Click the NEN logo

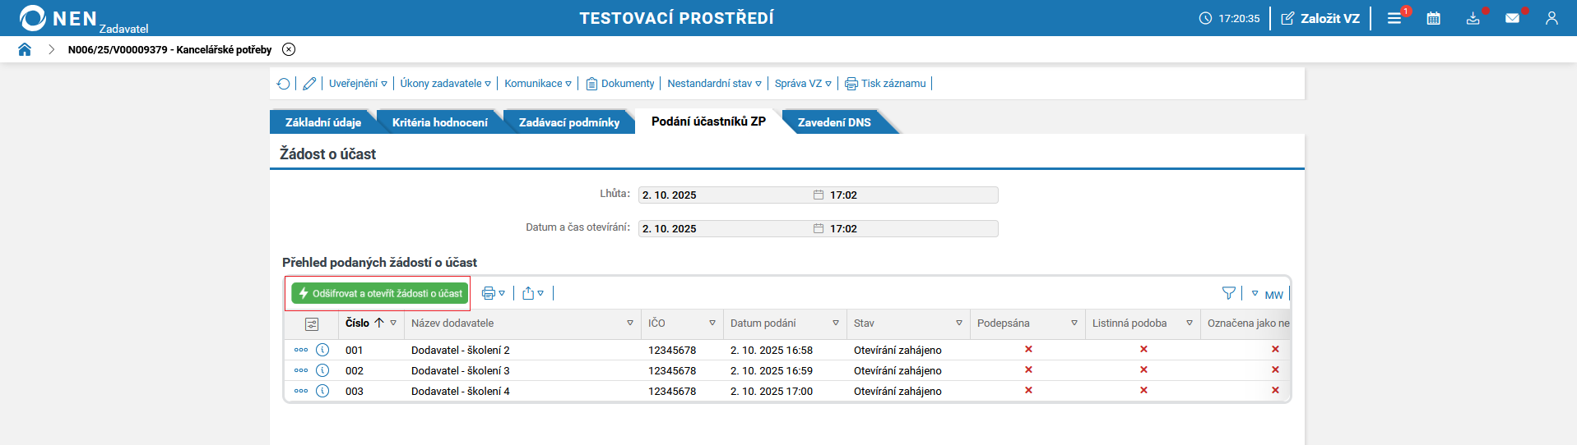tap(59, 18)
